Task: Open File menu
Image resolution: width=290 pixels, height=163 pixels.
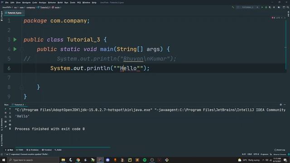Action: 7,3
